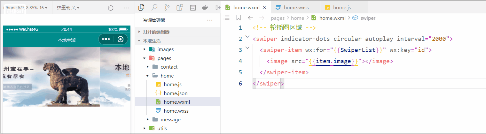Click the closing </swiper> tag
The width and height of the screenshot is (486, 134).
point(268,84)
